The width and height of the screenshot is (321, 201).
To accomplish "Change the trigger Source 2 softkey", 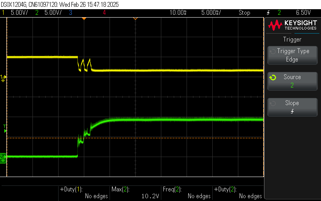I will click(x=293, y=81).
